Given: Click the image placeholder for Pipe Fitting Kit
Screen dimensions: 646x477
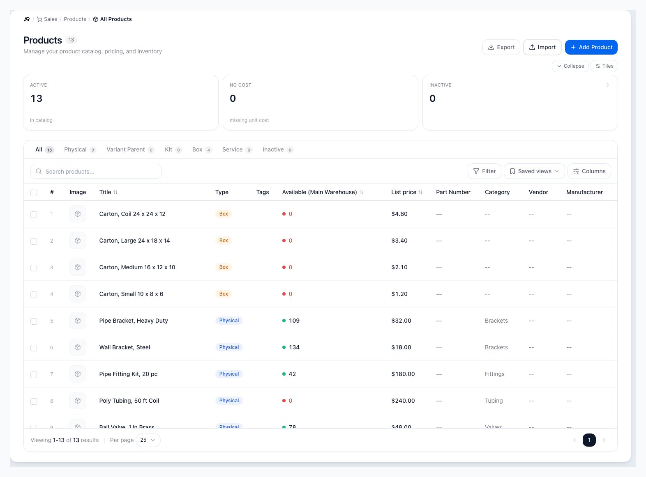Looking at the screenshot, I should pos(78,374).
